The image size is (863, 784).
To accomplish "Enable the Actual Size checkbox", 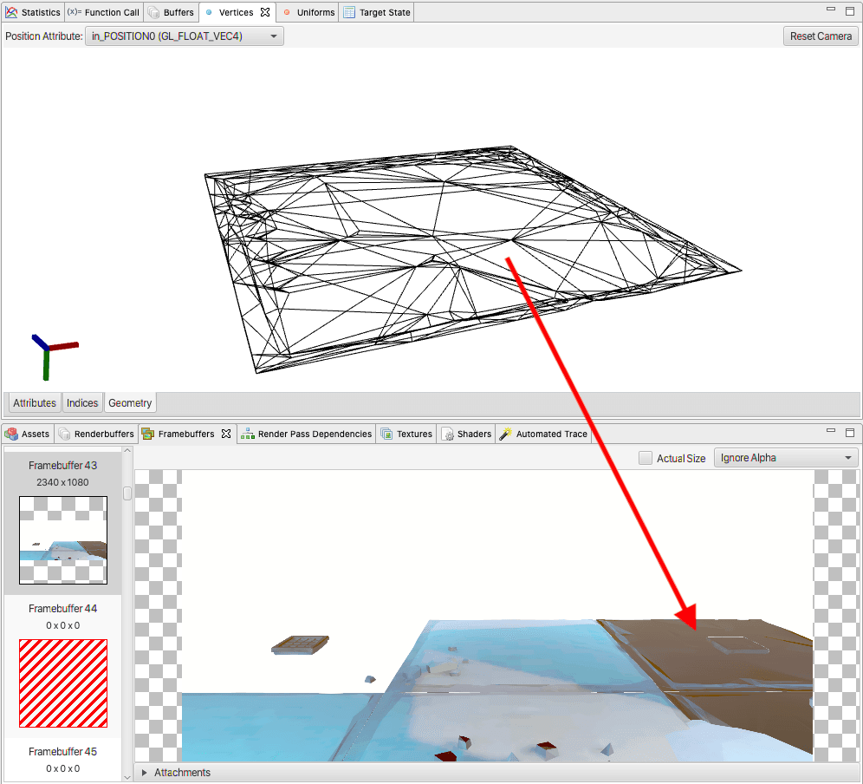I will 646,458.
